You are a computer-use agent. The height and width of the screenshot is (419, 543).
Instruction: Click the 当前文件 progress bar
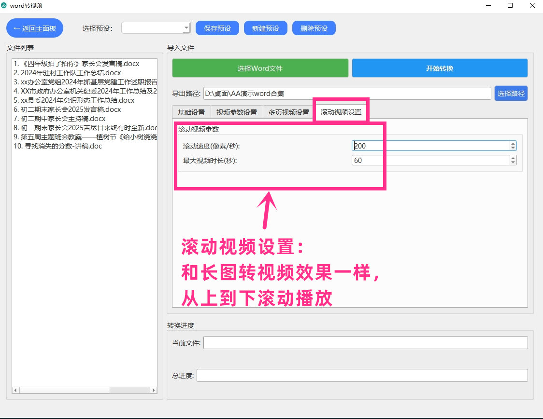[x=365, y=343]
